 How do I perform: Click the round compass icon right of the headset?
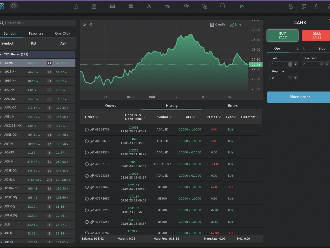(242, 6)
